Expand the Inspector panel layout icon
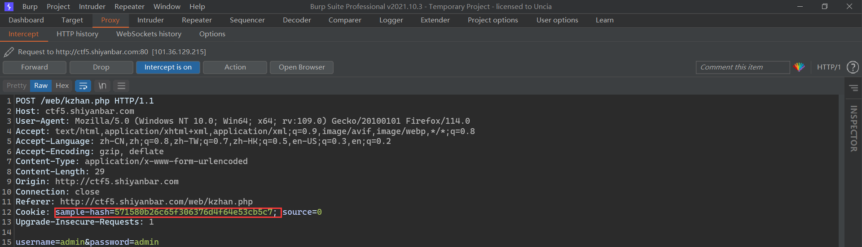862x247 pixels. [x=853, y=88]
